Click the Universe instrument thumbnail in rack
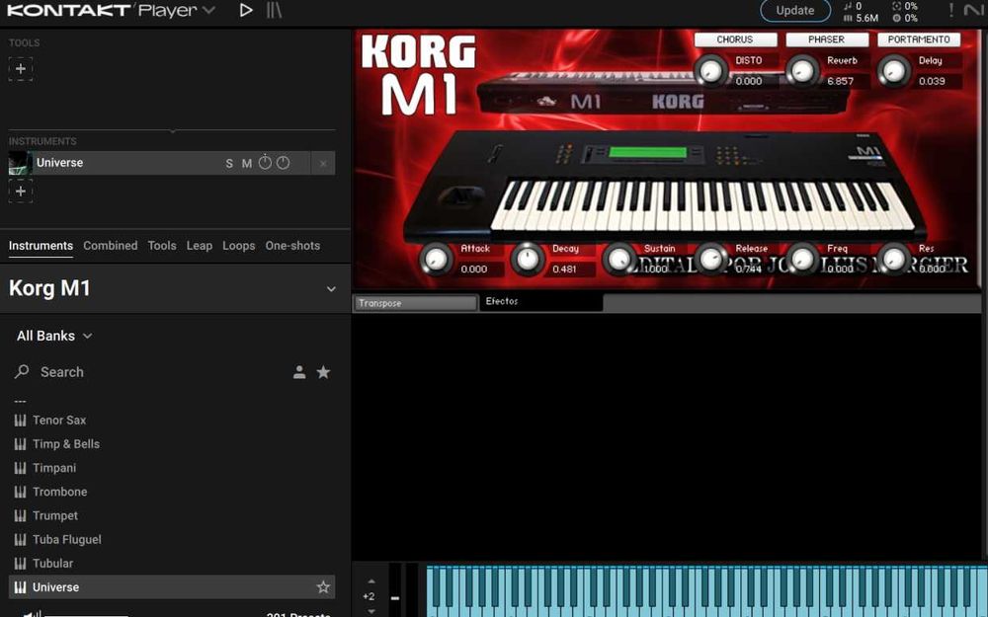This screenshot has width=988, height=617. (x=20, y=163)
